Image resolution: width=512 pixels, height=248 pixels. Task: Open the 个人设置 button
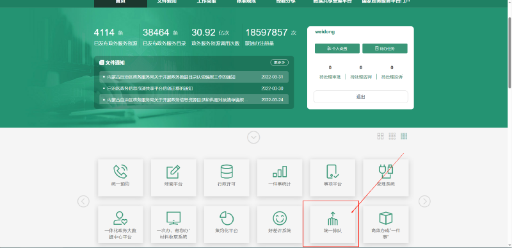[337, 48]
